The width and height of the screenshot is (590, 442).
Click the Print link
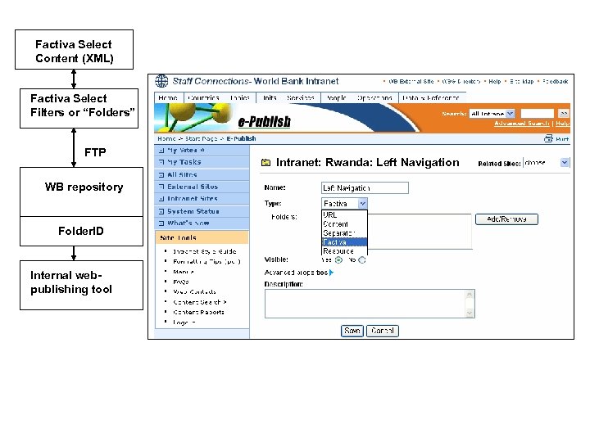click(562, 139)
